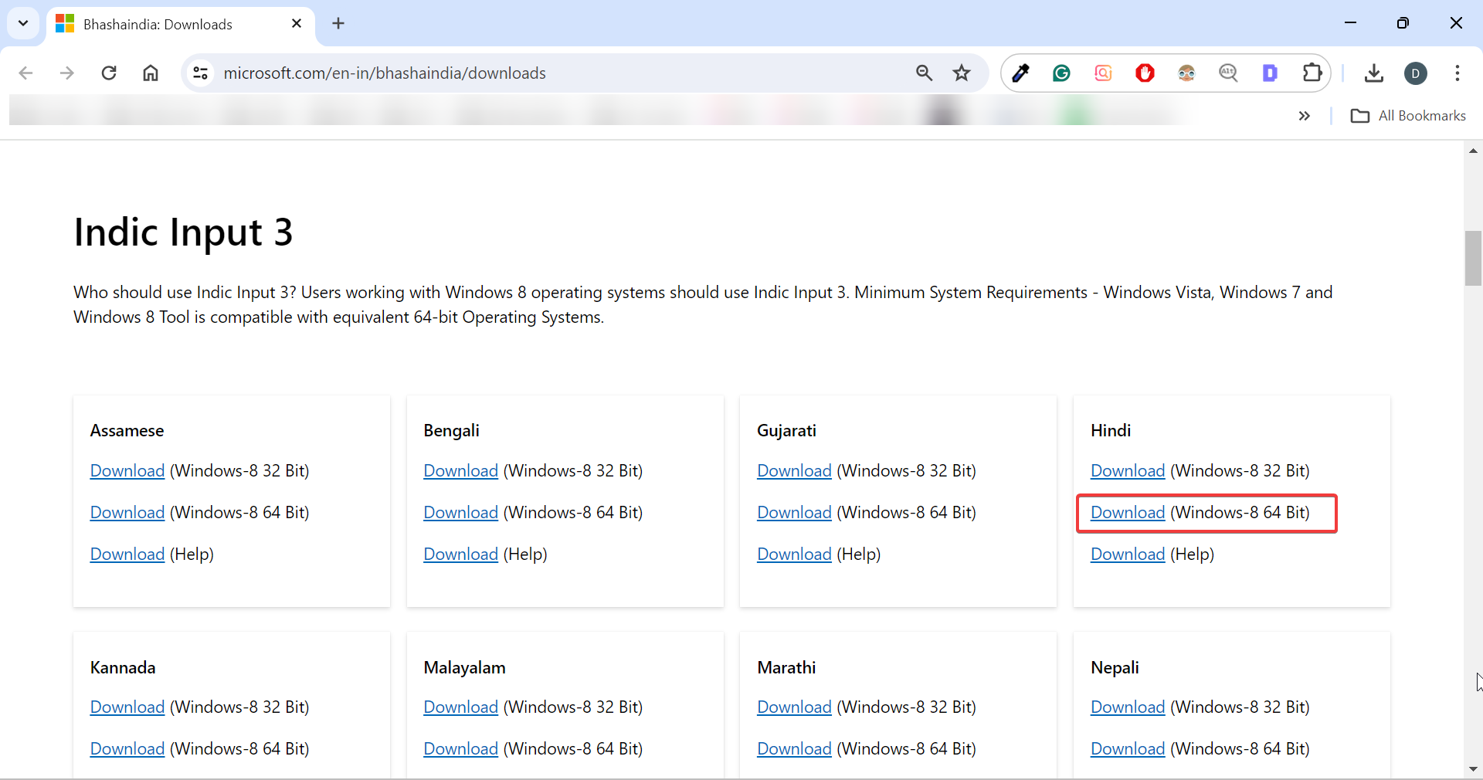Open the Grammarly extension
The image size is (1483, 780).
pos(1062,73)
